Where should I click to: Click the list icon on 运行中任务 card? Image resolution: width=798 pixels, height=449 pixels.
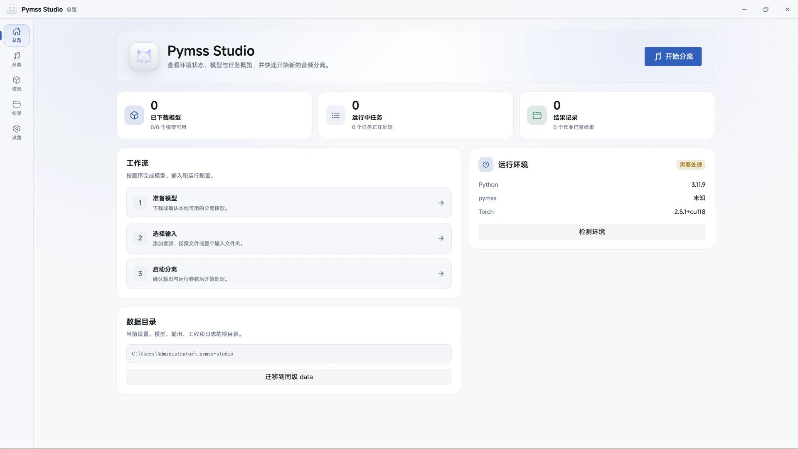pyautogui.click(x=335, y=115)
